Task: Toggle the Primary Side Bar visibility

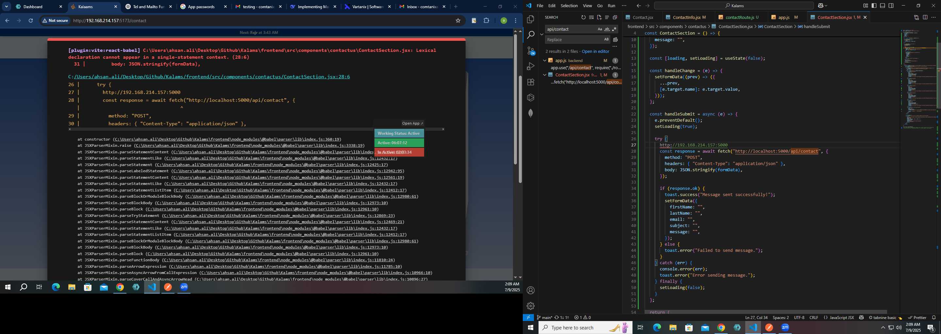Action: [x=874, y=6]
